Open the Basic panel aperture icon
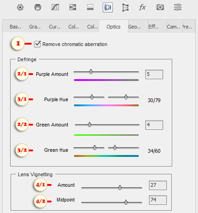The image size is (198, 213). pos(20,7)
